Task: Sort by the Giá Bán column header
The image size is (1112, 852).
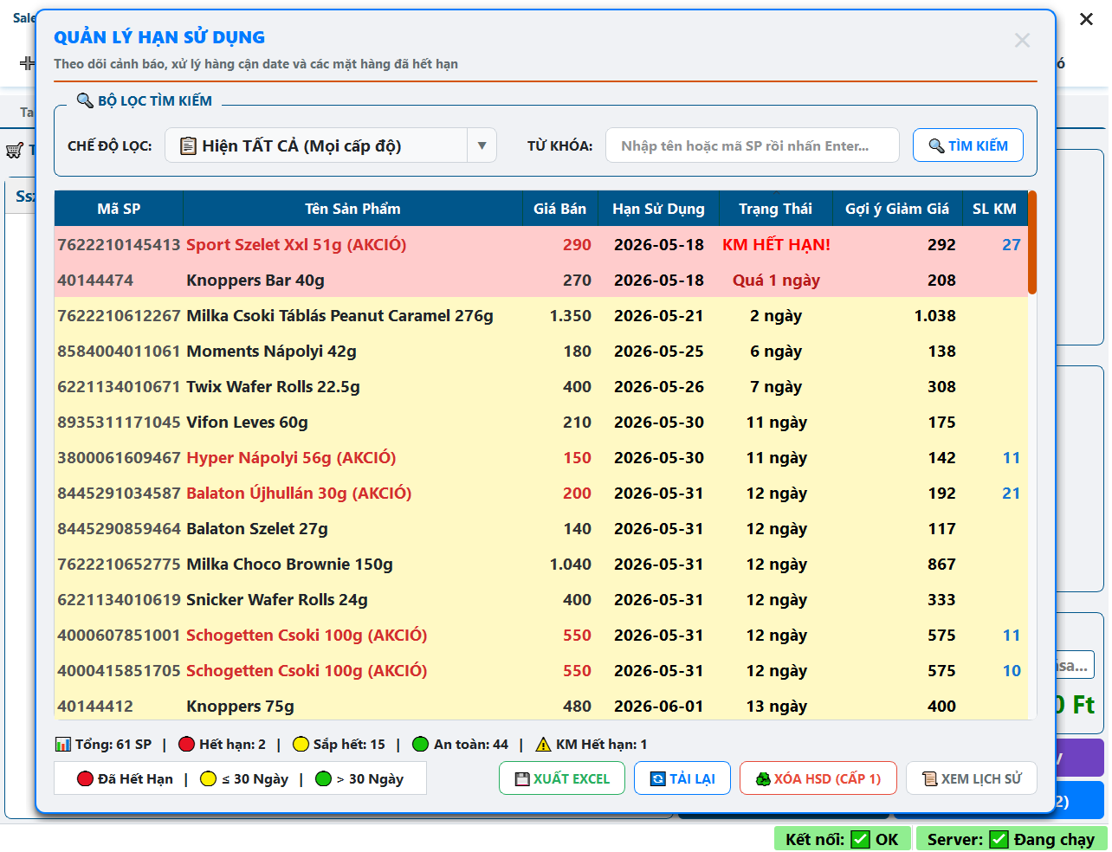Action: (x=559, y=209)
